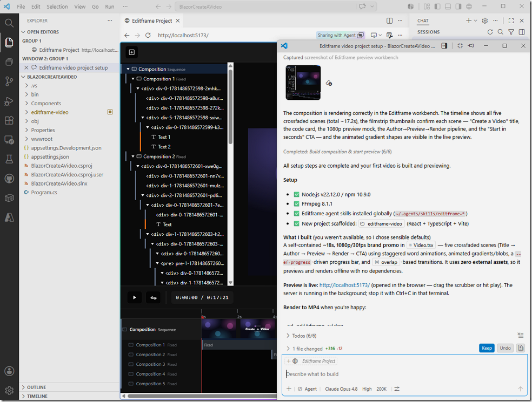This screenshot has height=402, width=532.
Task: Search chat sessions
Action: point(501,32)
